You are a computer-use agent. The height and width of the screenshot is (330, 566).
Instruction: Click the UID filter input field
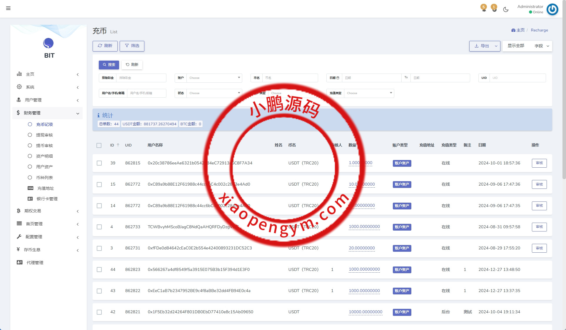point(517,78)
